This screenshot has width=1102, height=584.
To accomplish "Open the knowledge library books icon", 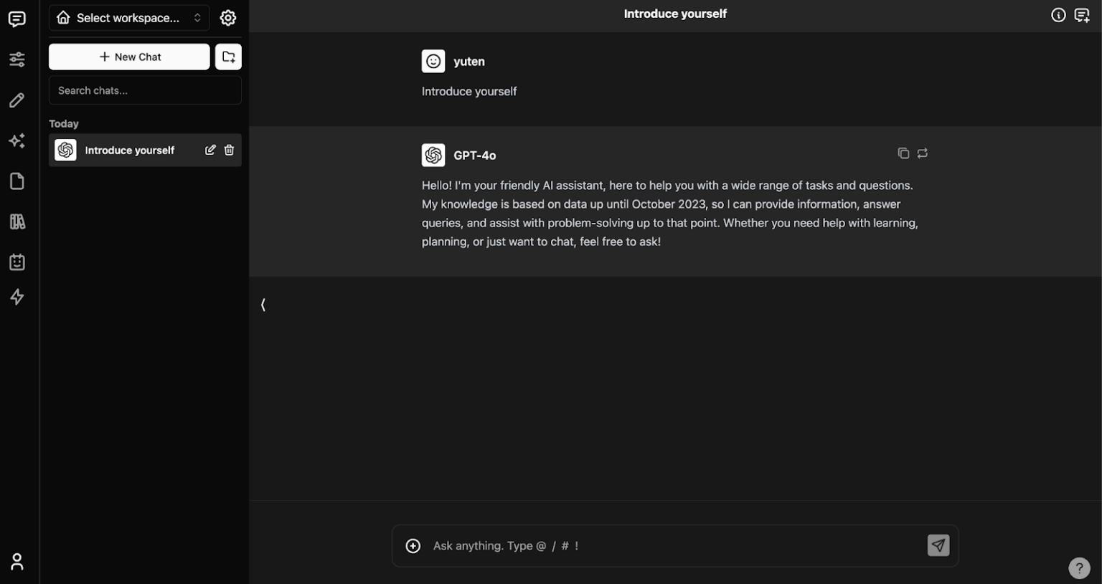I will click(17, 221).
